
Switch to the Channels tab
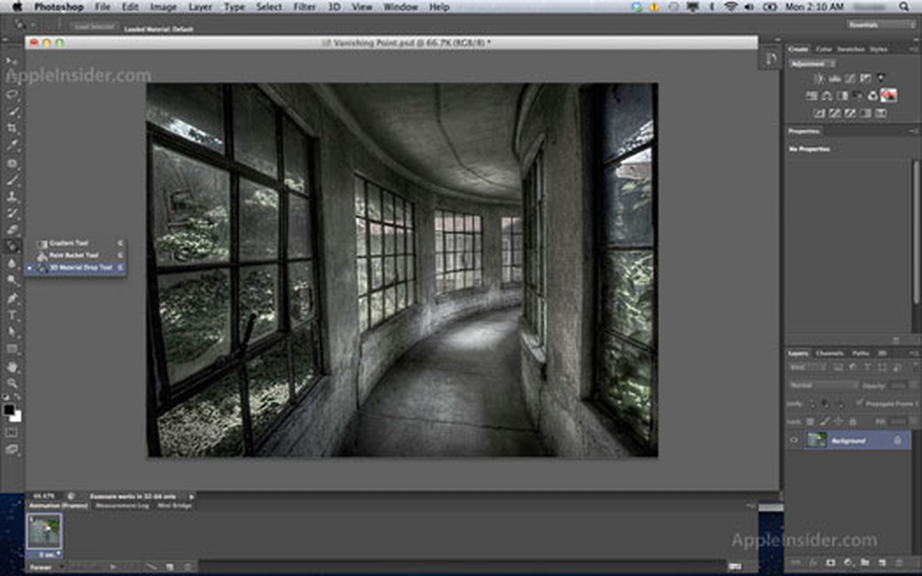click(830, 353)
